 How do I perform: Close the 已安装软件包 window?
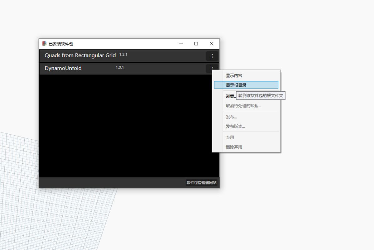pyautogui.click(x=212, y=44)
